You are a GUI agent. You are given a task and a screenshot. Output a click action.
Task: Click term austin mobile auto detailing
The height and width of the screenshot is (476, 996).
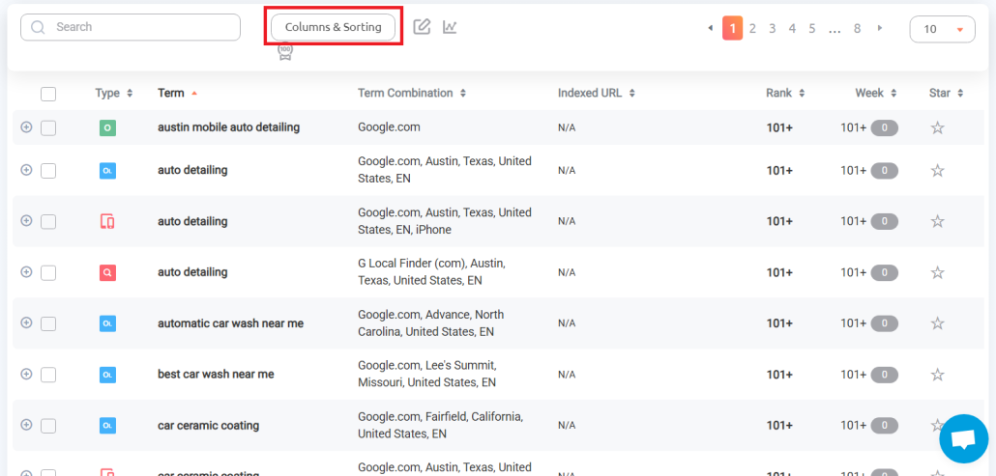tap(228, 127)
